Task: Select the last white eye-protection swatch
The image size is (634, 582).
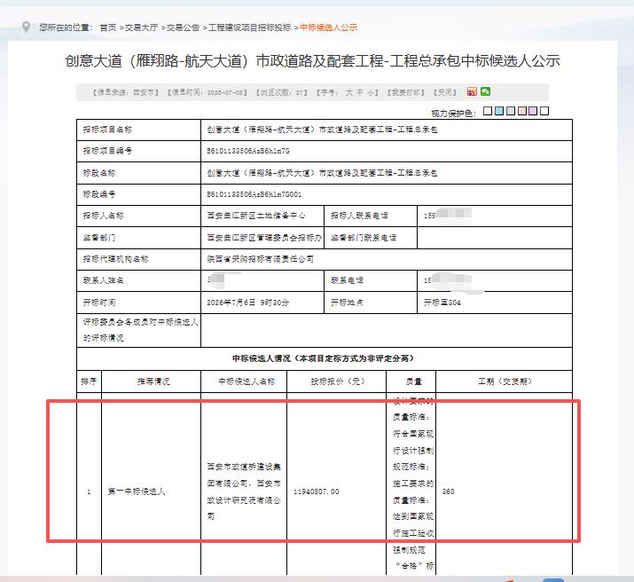Action: (x=544, y=110)
